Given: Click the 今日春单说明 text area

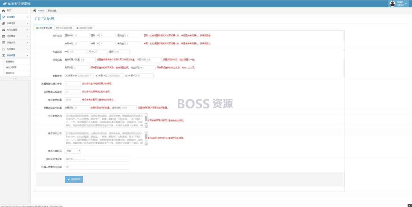Looking at the screenshot, I should (106, 120).
